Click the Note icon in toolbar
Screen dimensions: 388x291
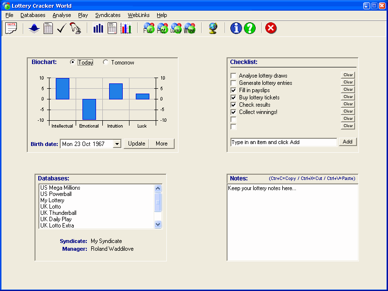pyautogui.click(x=11, y=28)
